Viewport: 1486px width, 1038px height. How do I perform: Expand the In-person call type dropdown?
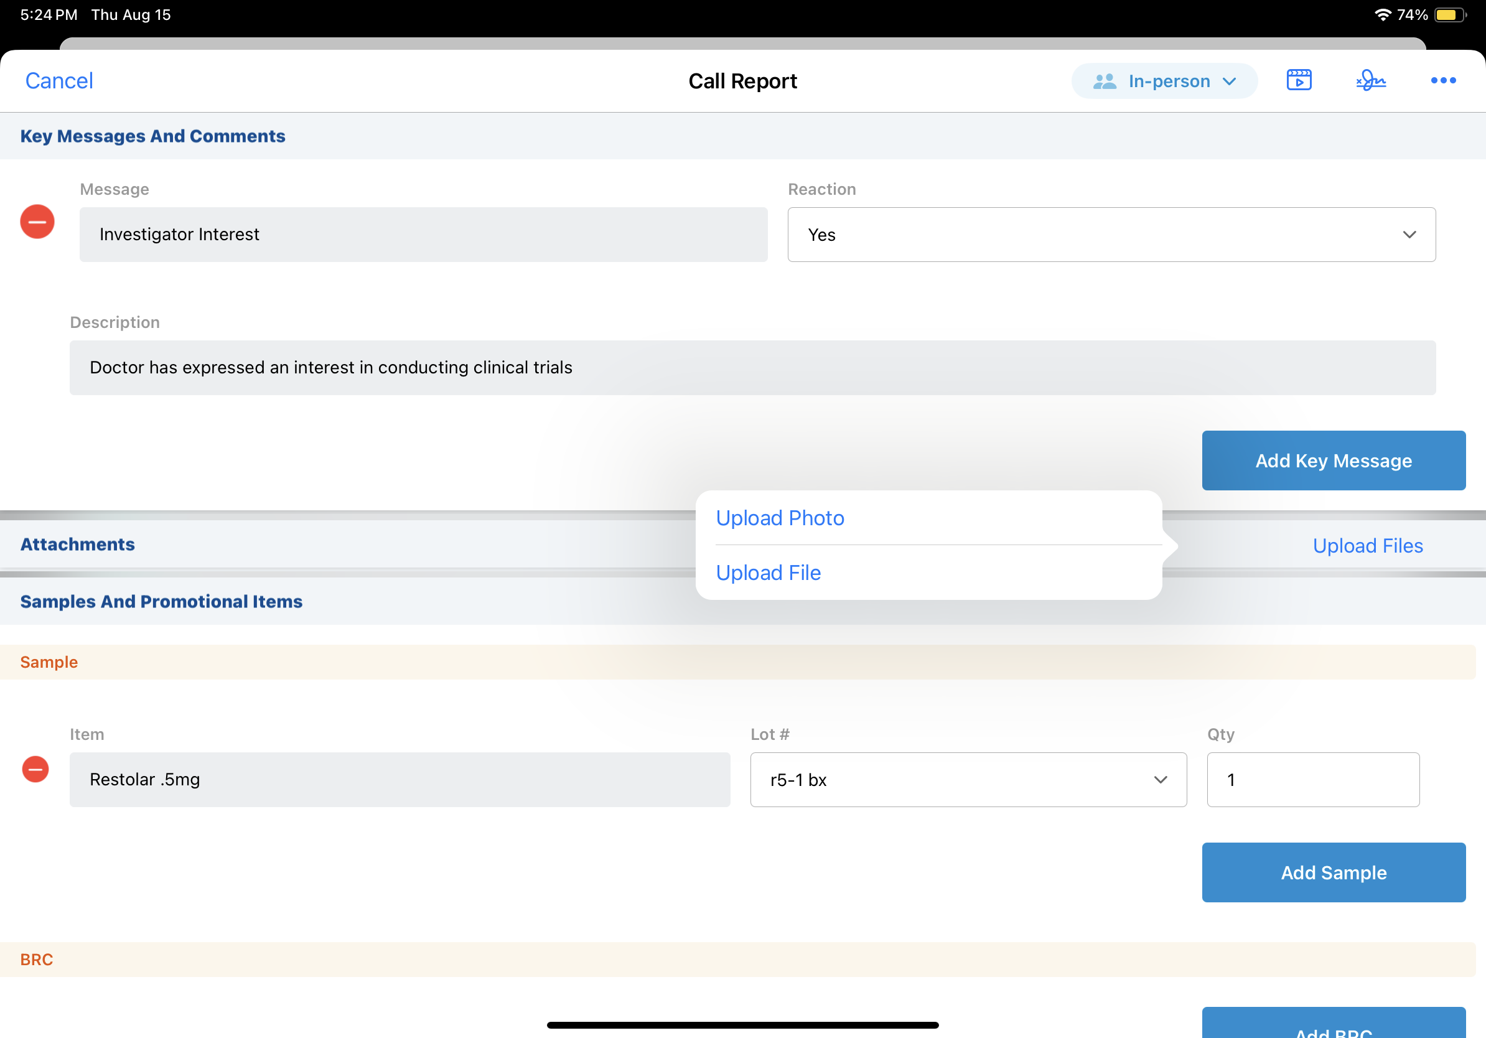1164,81
